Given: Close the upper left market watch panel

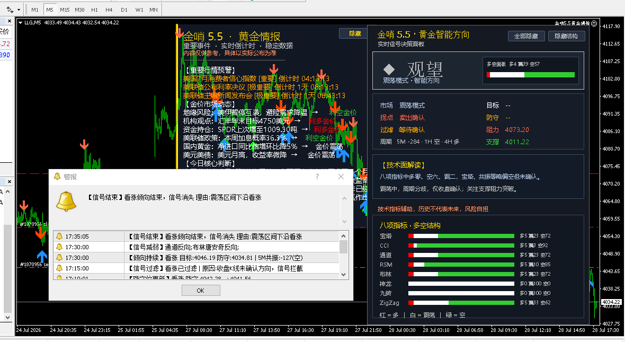Looking at the screenshot, I should click(10, 21).
